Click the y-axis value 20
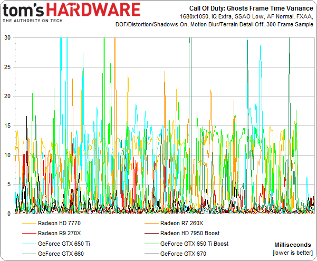The height and width of the screenshot is (261, 317). [7, 96]
